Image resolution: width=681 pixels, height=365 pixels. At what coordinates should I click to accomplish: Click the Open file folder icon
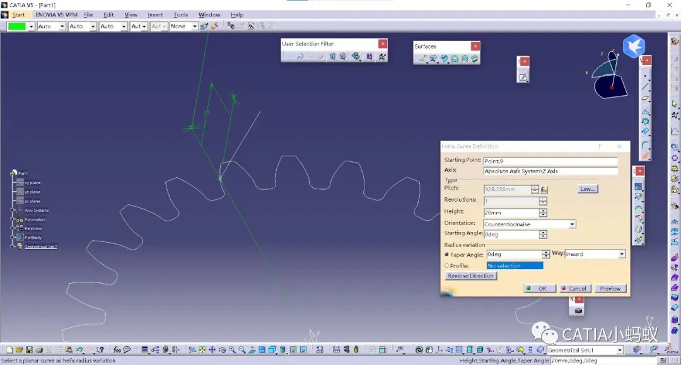[x=19, y=350]
